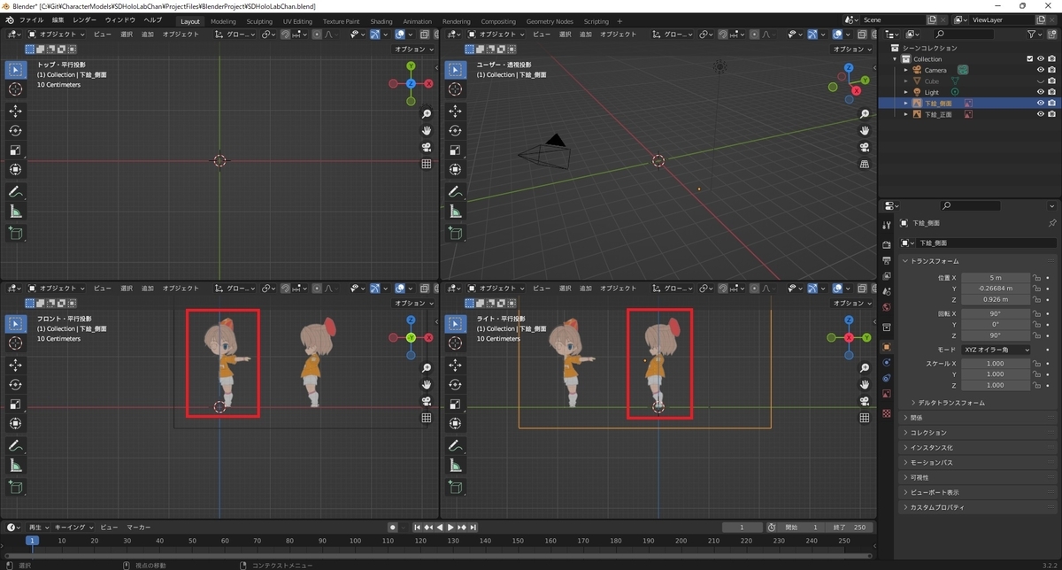Switch perspective/orthographic grid icon in ライト viewport

(865, 418)
